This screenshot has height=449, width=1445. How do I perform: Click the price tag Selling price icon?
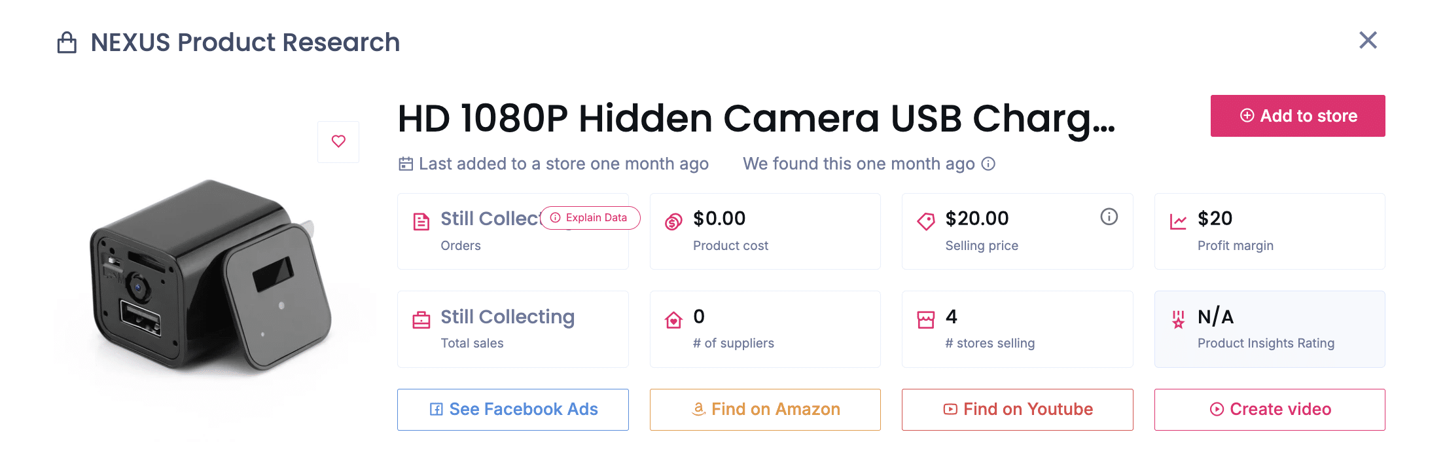coord(925,222)
